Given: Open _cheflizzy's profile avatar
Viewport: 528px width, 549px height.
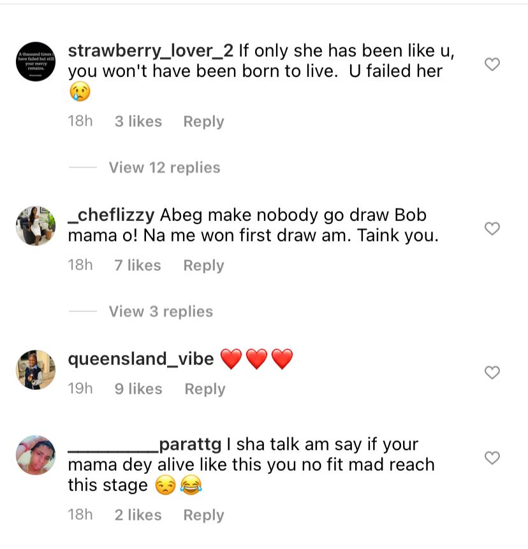Looking at the screenshot, I should [36, 225].
